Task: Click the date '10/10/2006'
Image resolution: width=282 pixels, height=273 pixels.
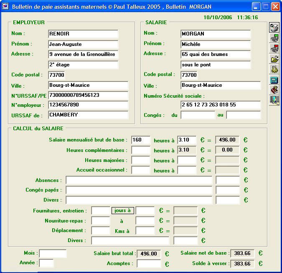Action: pyautogui.click(x=218, y=18)
